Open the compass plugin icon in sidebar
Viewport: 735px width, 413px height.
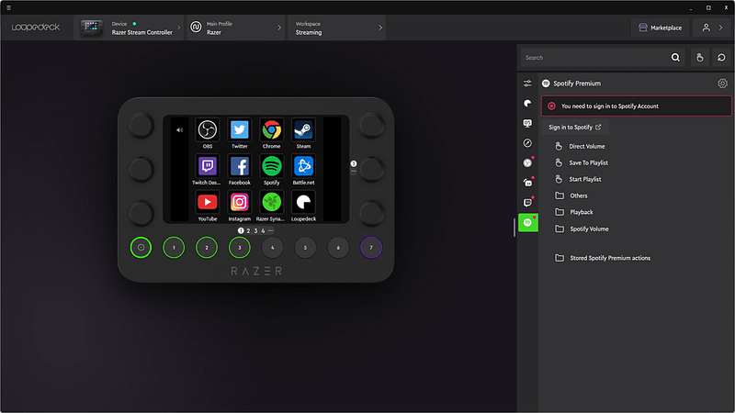point(527,143)
